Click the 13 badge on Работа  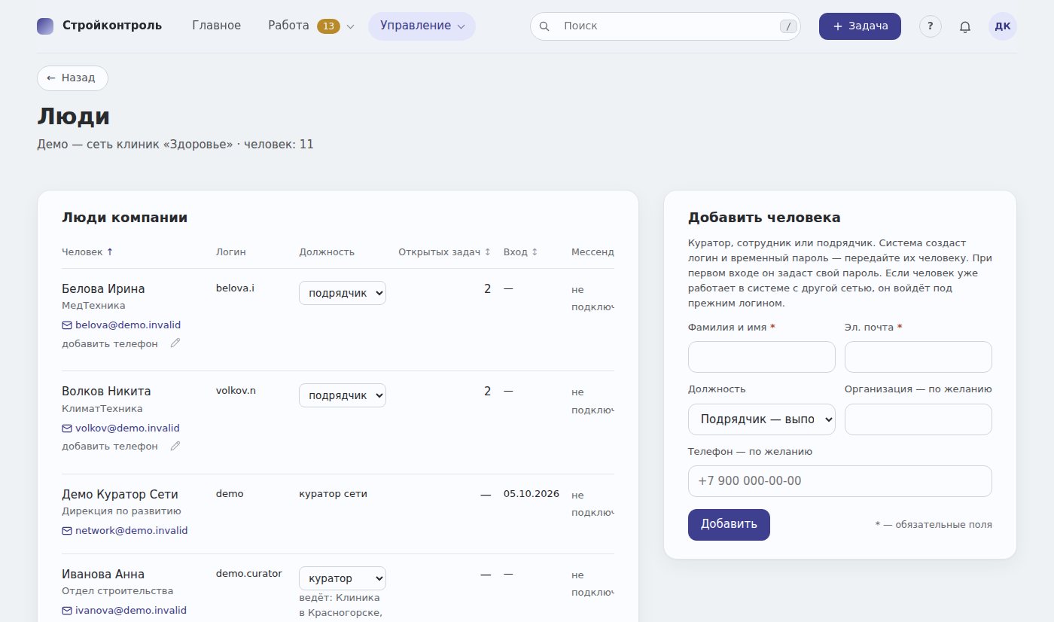click(328, 26)
